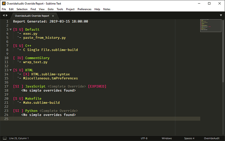Click the [SI ] flags before Python

(18, 111)
